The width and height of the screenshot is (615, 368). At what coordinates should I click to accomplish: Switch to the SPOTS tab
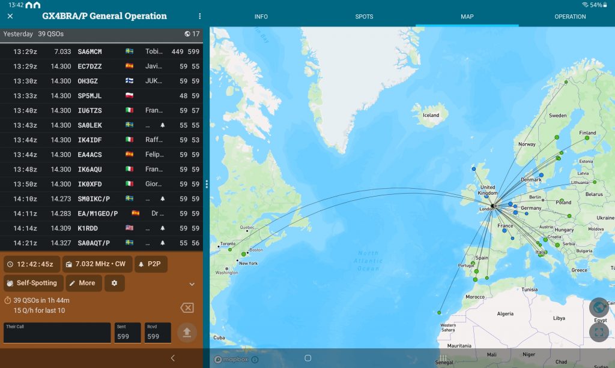[364, 17]
